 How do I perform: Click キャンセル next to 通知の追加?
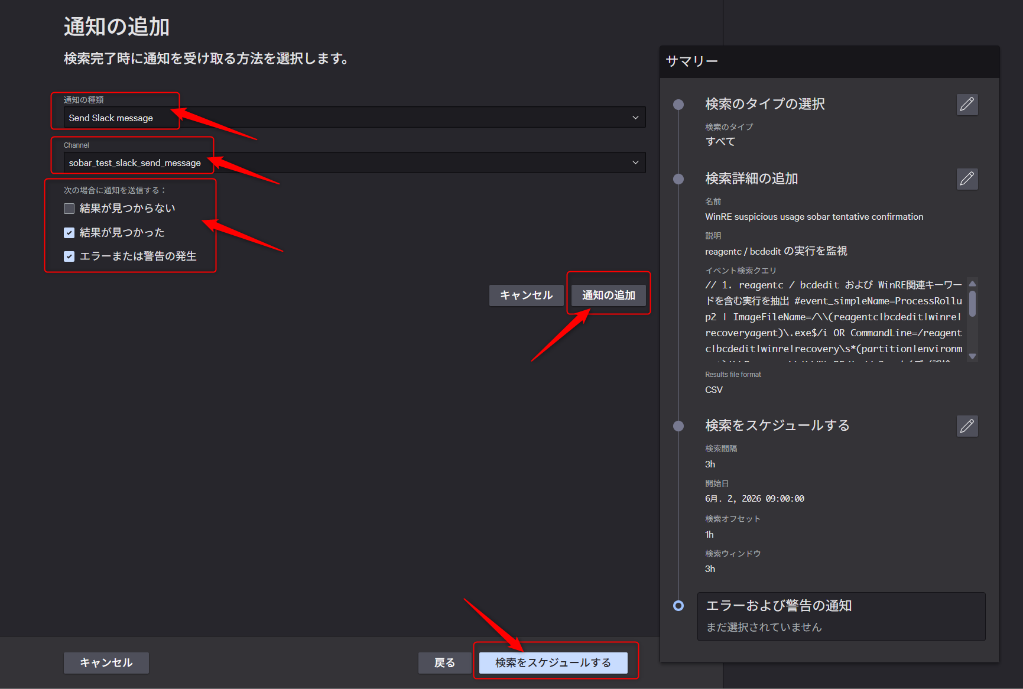click(526, 295)
